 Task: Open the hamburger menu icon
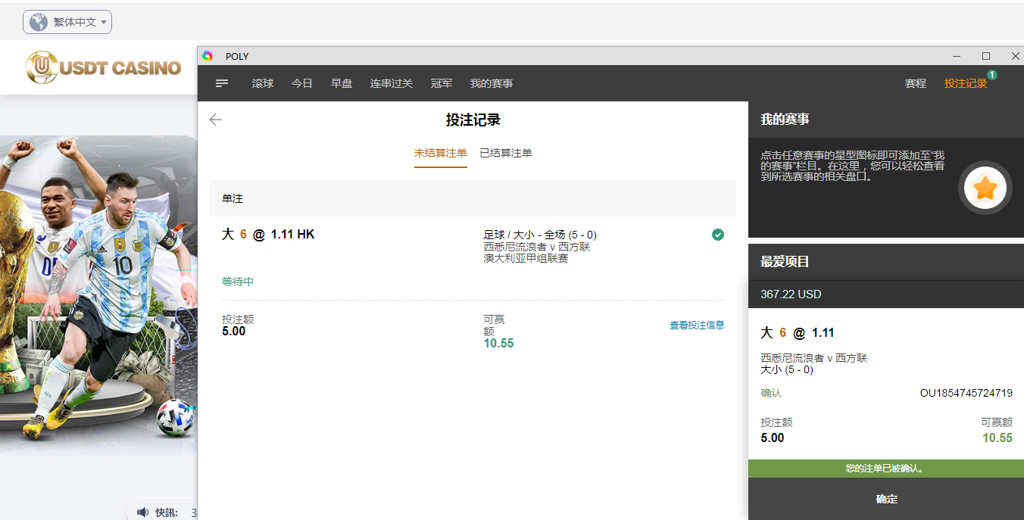click(x=222, y=83)
